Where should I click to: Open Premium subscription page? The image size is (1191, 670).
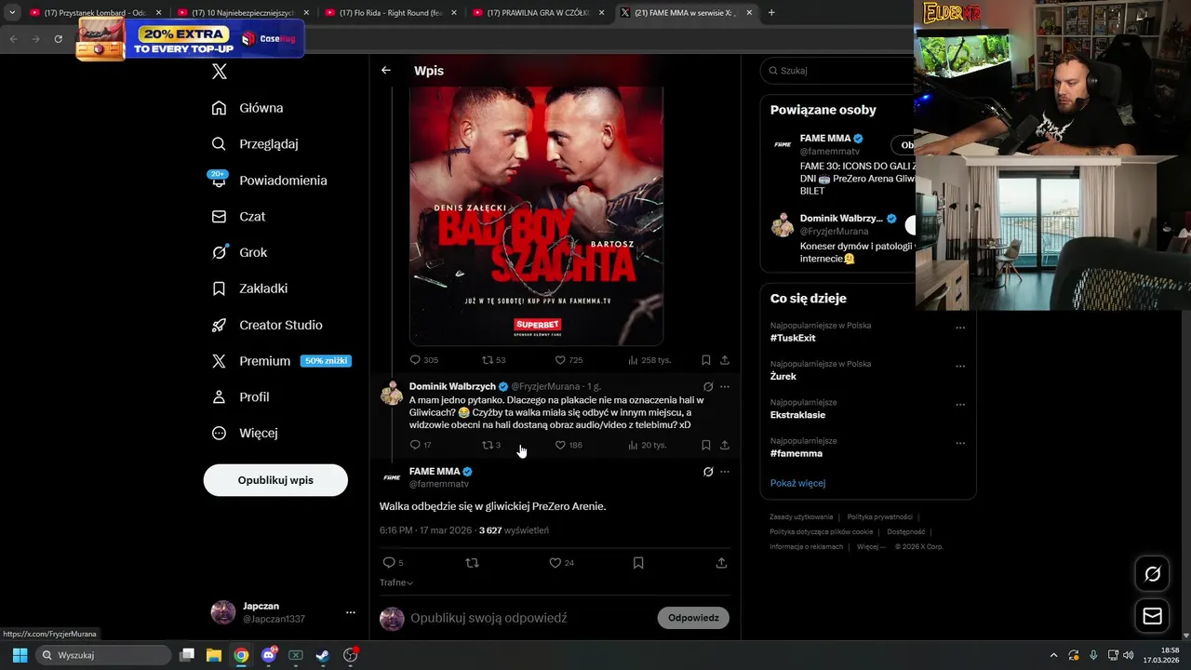coord(281,361)
